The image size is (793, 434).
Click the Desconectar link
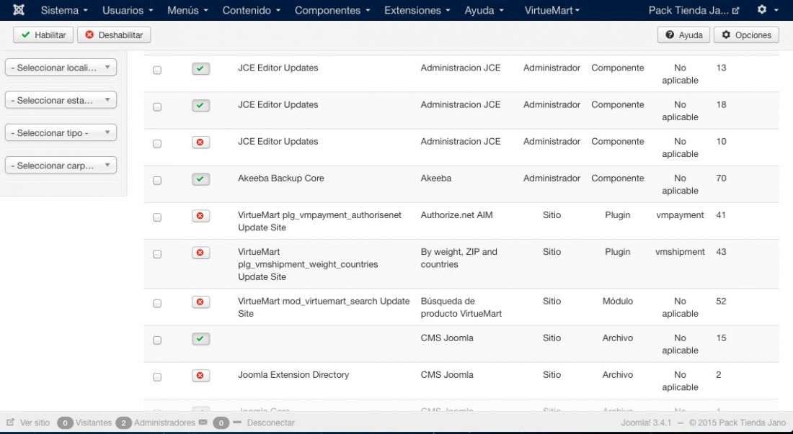tap(270, 423)
